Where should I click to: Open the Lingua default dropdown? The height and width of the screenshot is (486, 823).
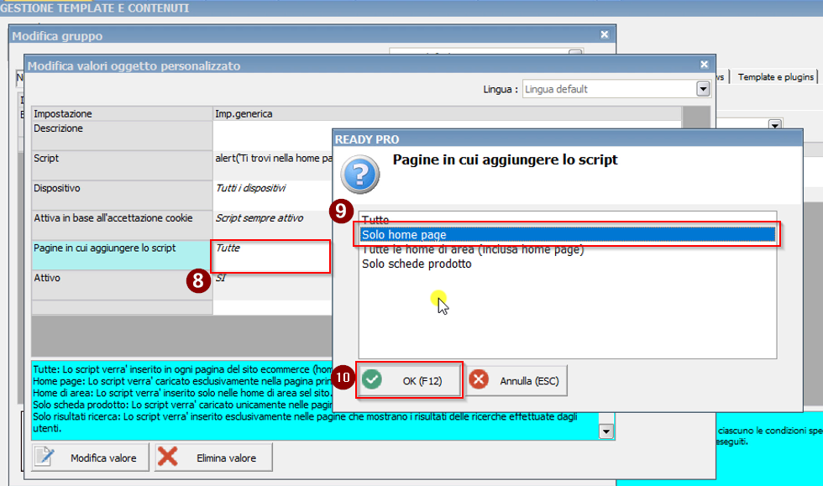(x=703, y=89)
